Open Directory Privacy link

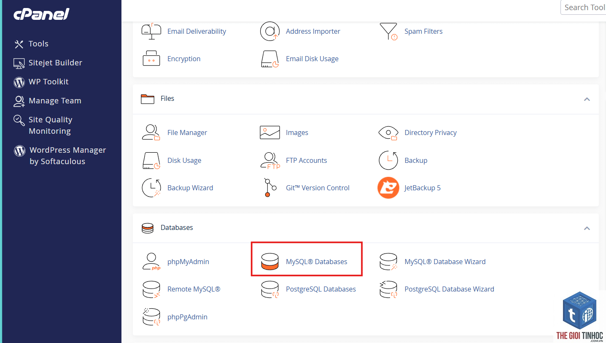point(431,132)
